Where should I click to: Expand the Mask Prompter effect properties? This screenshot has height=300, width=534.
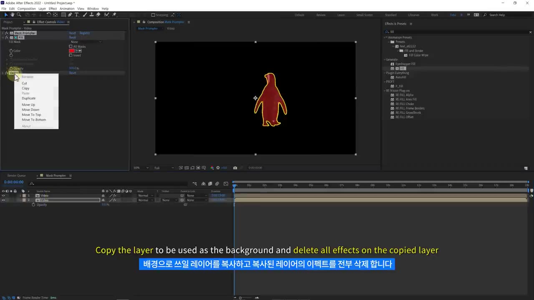click(x=3, y=33)
